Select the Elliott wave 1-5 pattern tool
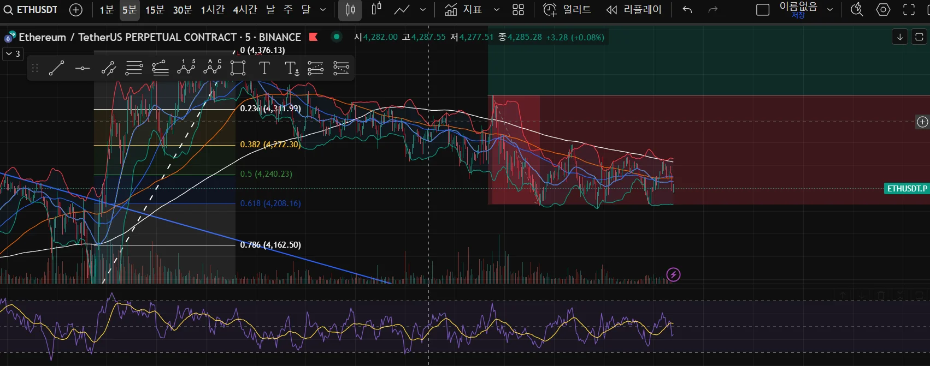The image size is (930, 366). click(x=186, y=68)
